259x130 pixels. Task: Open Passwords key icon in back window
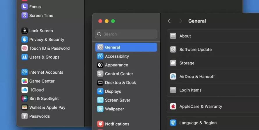[x=24, y=116]
